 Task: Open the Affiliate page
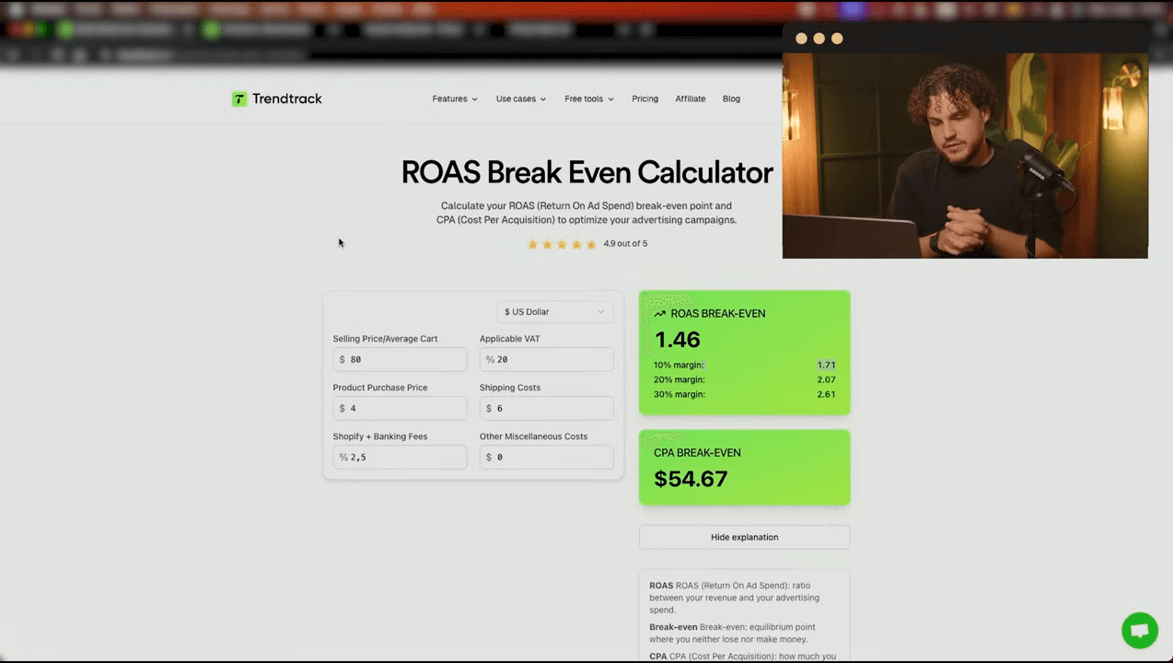click(690, 99)
